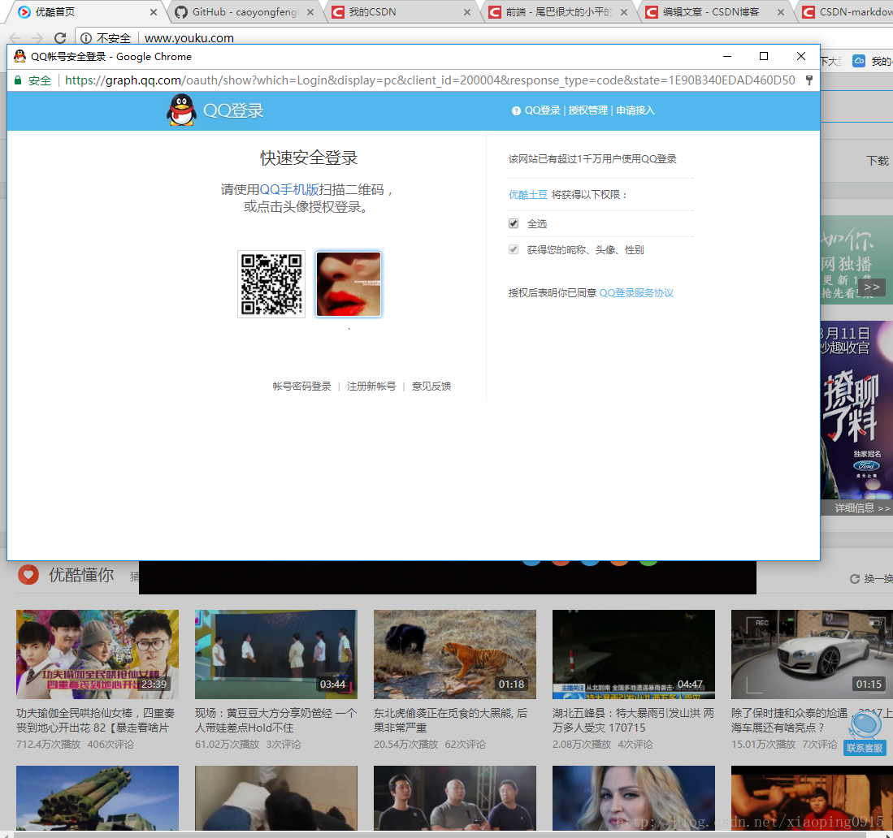Close the 优酷首页 tab
Image resolution: width=893 pixels, height=838 pixels.
pos(154,12)
